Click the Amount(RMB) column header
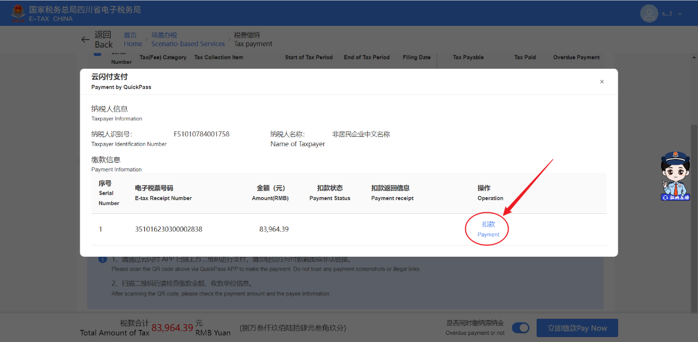The height and width of the screenshot is (342, 698). tap(270, 192)
